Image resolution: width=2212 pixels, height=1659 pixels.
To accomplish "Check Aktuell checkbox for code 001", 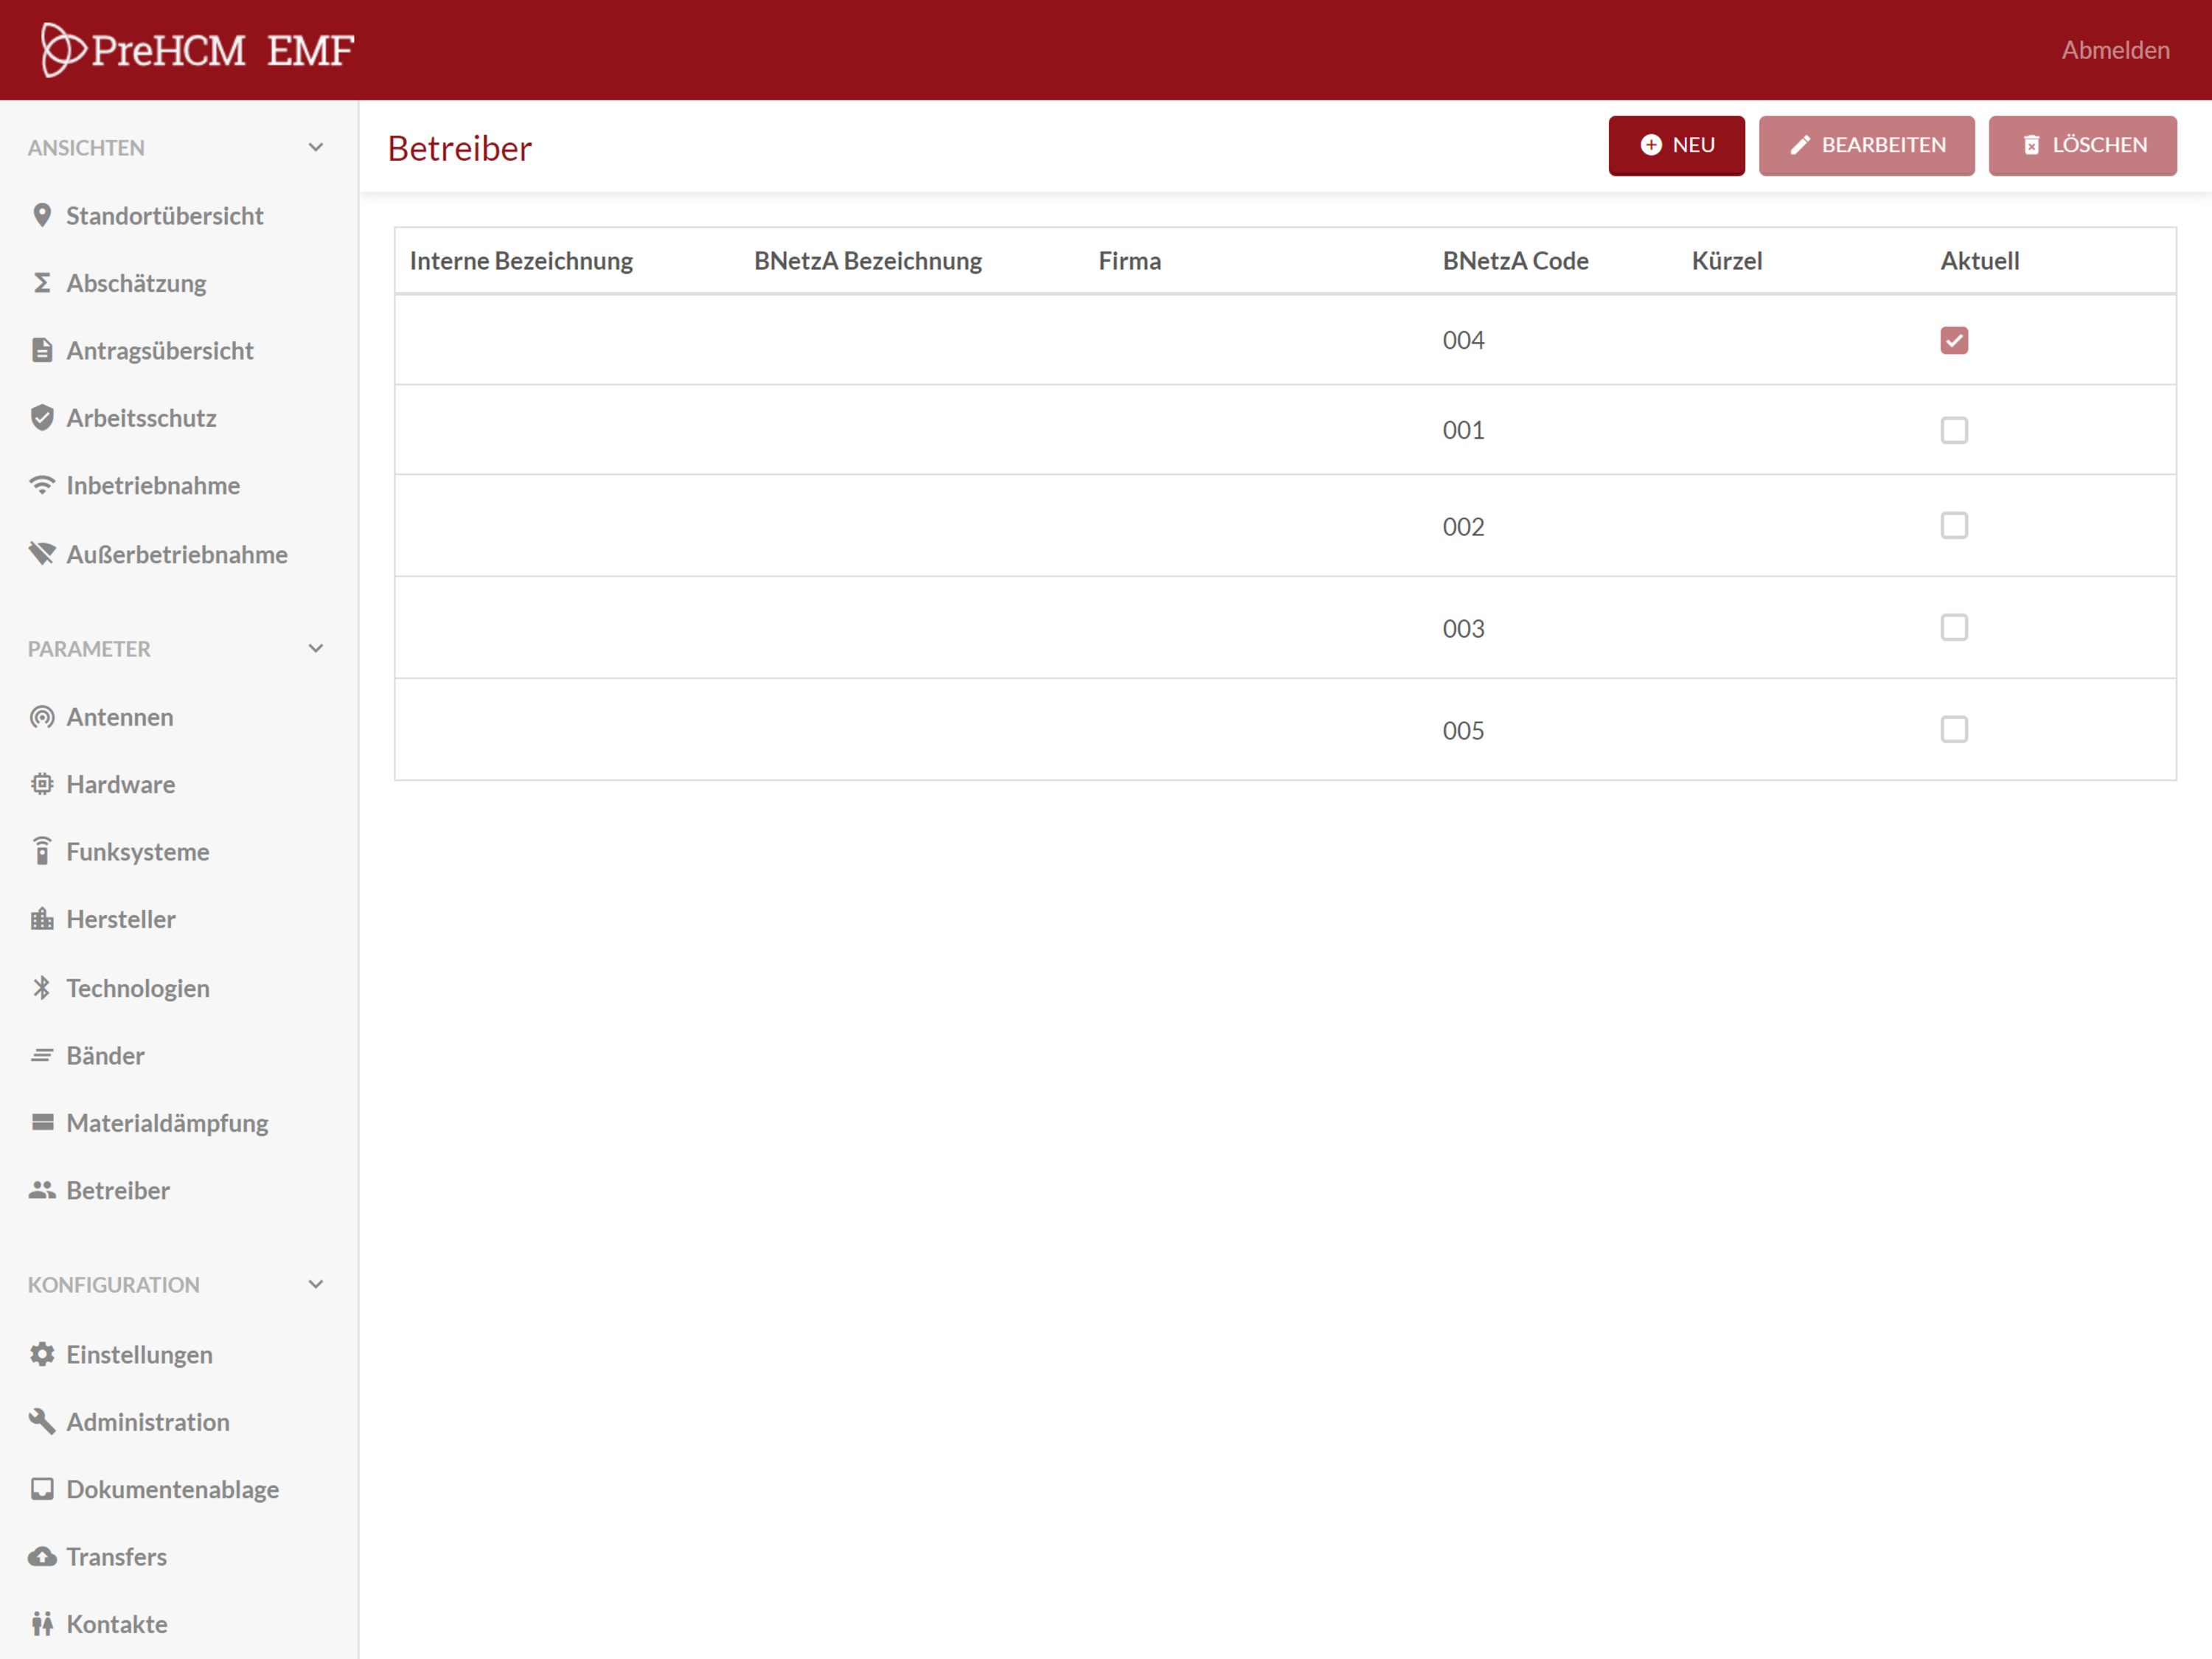I will 1953,430.
